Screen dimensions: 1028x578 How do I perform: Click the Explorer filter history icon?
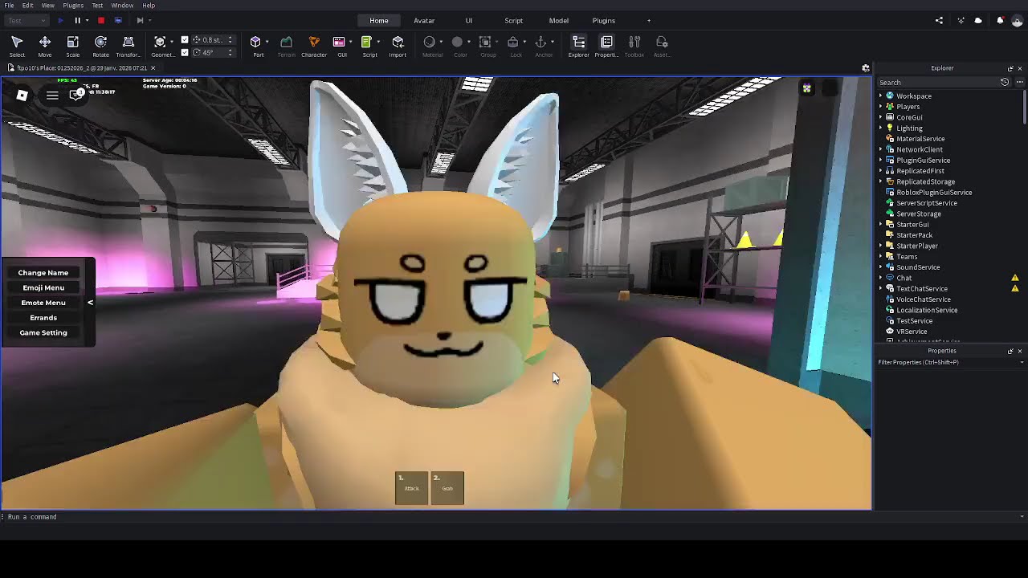coord(1005,82)
